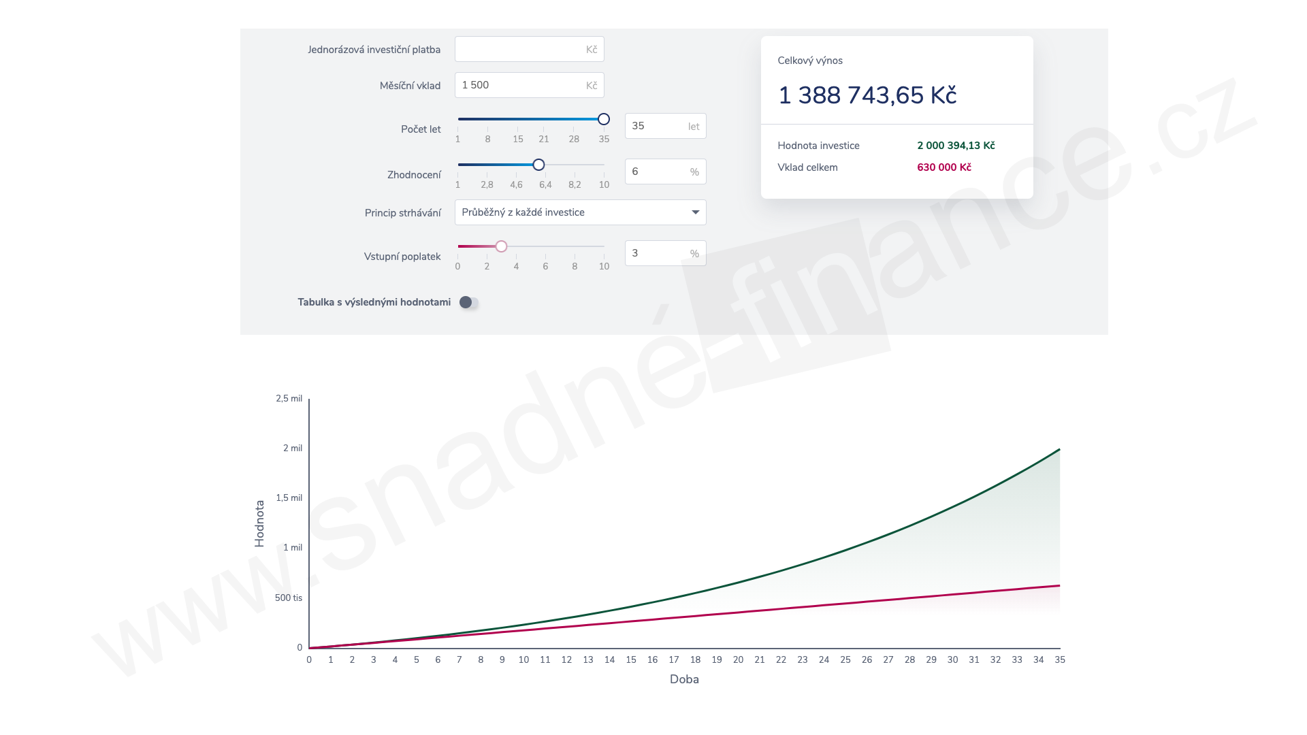Click the Hodnota investice value in green

(955, 146)
